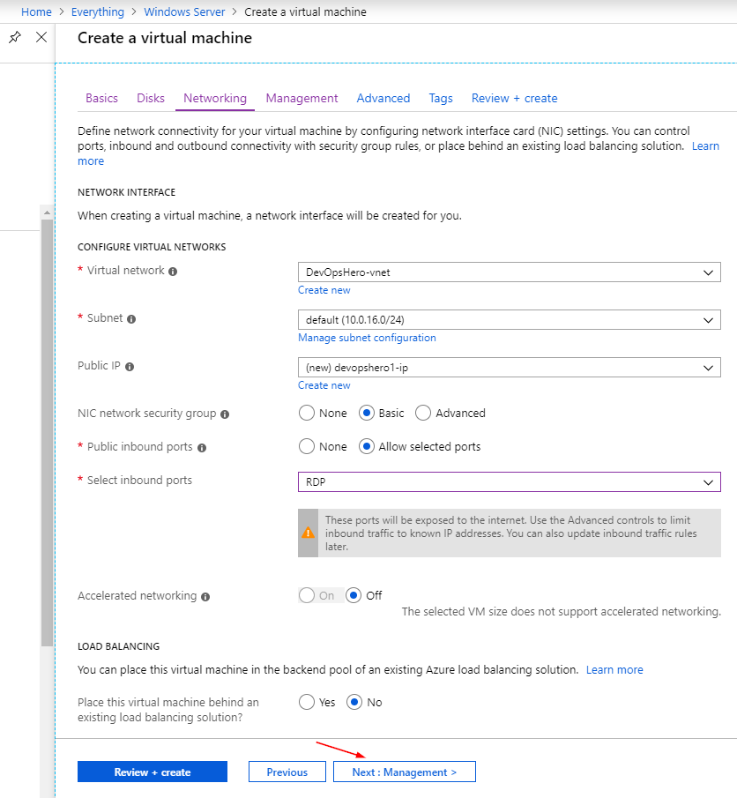Open Accelerated networking info icon

[205, 597]
